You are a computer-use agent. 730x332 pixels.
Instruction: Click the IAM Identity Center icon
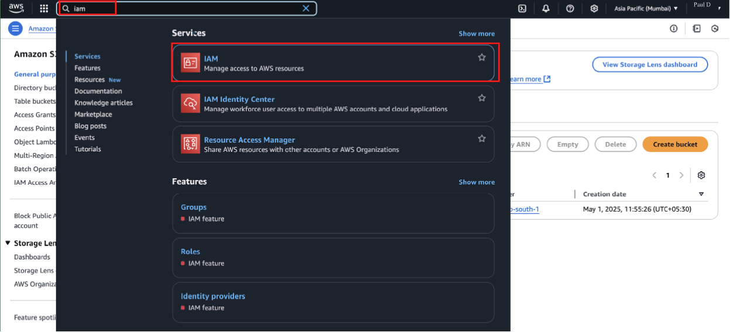190,103
